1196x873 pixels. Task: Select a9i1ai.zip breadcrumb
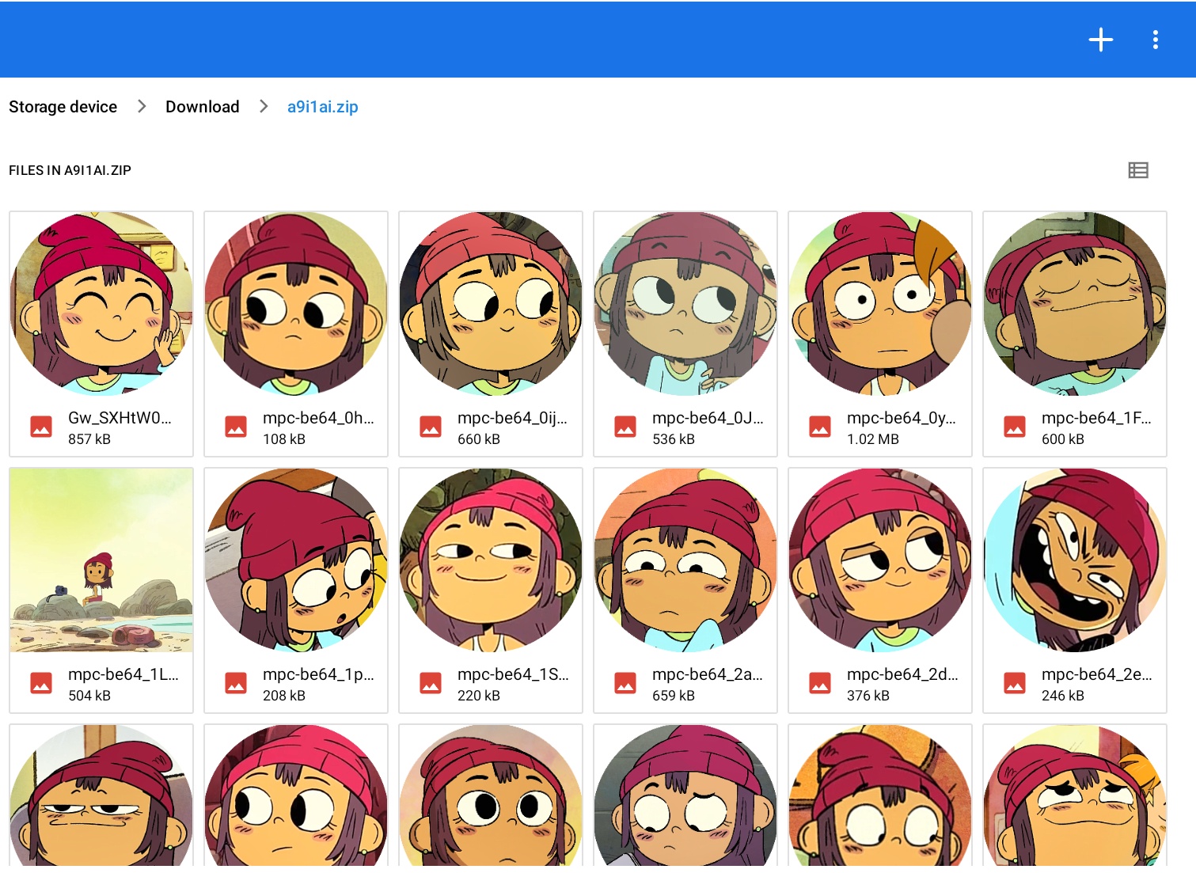tap(323, 107)
